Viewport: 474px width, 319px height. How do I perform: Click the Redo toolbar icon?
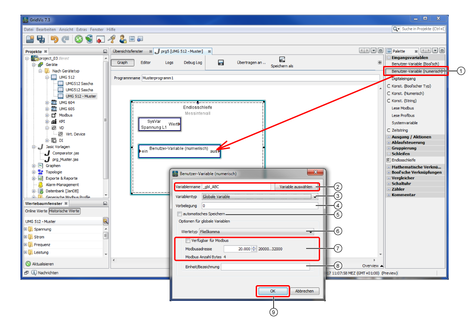coord(65,39)
